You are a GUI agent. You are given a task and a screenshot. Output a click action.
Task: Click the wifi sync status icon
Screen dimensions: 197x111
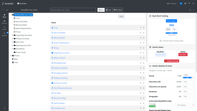point(189,4)
